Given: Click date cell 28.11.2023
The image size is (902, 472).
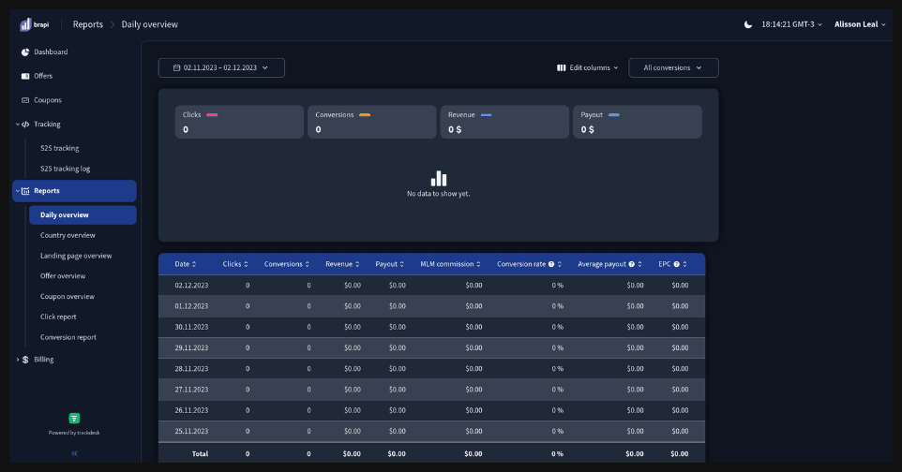Looking at the screenshot, I should (x=191, y=369).
